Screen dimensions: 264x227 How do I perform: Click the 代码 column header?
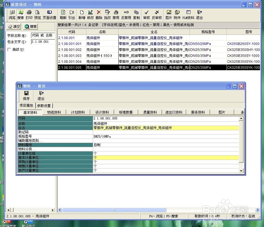[x=72, y=32]
